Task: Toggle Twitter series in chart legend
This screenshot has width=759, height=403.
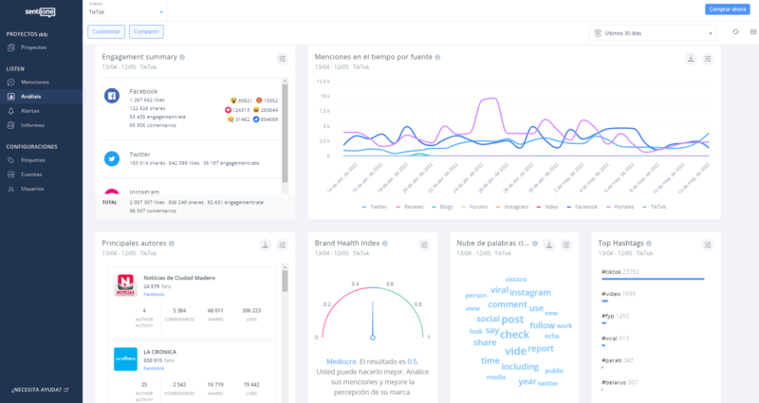Action: (377, 206)
